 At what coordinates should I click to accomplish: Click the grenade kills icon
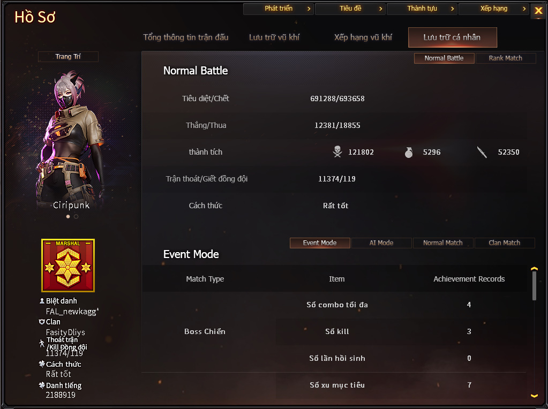[409, 152]
